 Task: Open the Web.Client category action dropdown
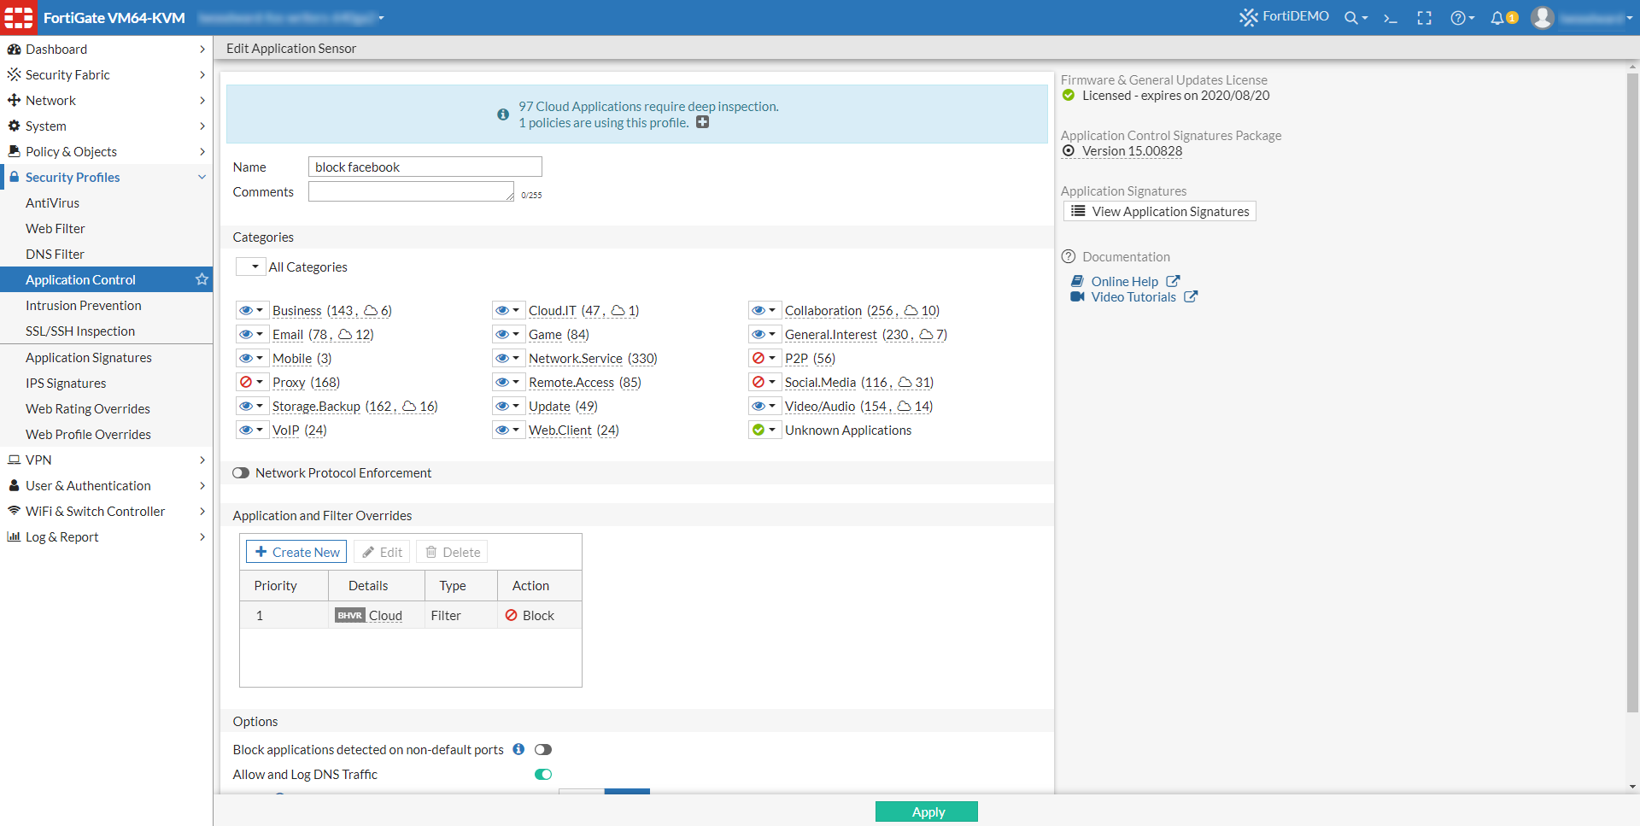(x=508, y=430)
